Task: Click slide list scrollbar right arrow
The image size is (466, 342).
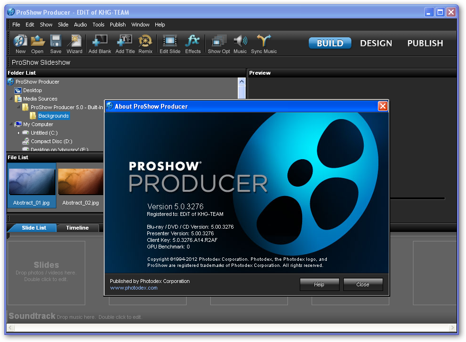Action: click(x=452, y=327)
